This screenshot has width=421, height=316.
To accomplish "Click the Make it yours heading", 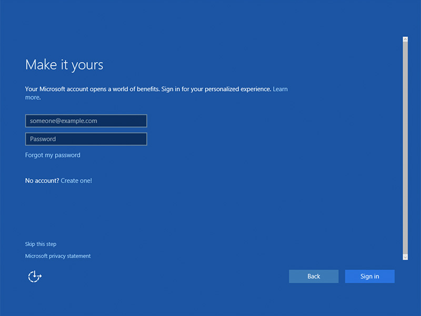I will (64, 65).
